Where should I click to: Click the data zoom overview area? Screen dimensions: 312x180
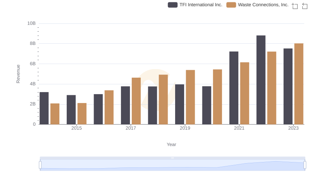(x=172, y=165)
